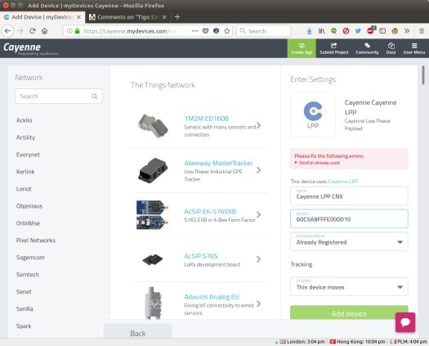Open Firefox hamburger menu

click(422, 31)
